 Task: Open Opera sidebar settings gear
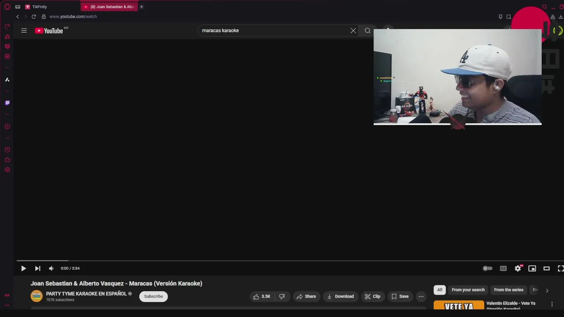[7, 170]
